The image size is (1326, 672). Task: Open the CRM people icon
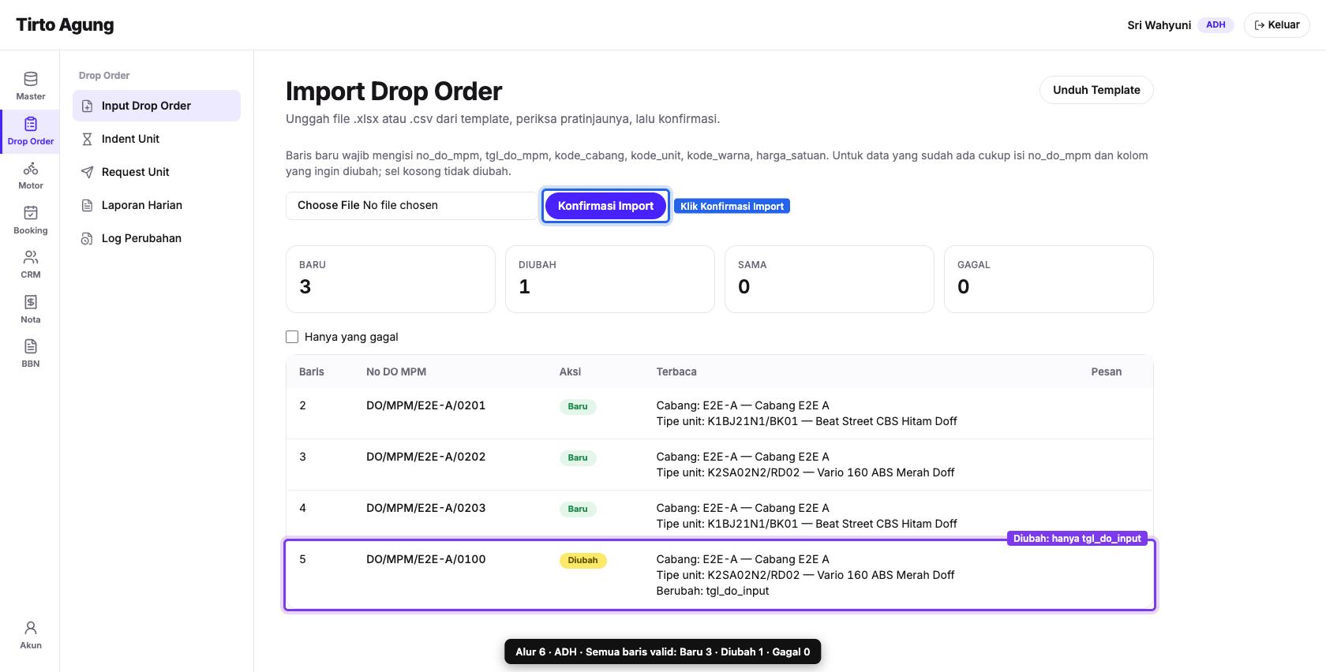31,257
